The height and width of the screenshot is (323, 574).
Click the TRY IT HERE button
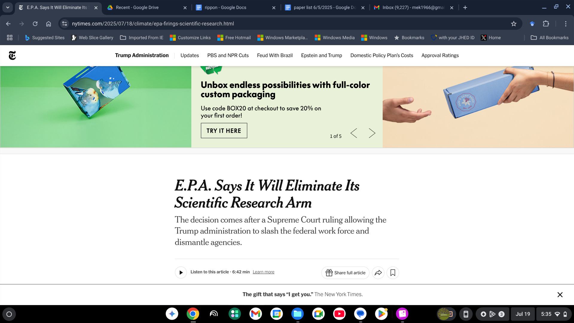pyautogui.click(x=224, y=131)
